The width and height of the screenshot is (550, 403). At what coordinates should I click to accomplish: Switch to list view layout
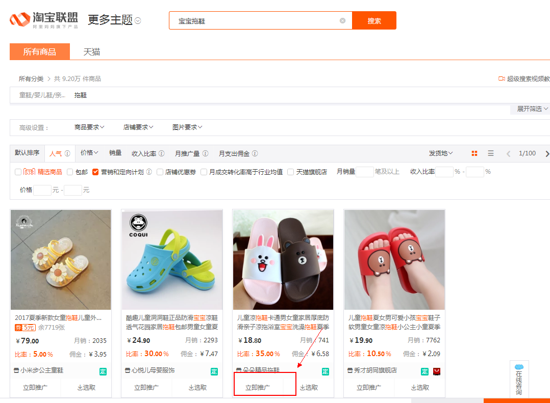click(x=491, y=153)
